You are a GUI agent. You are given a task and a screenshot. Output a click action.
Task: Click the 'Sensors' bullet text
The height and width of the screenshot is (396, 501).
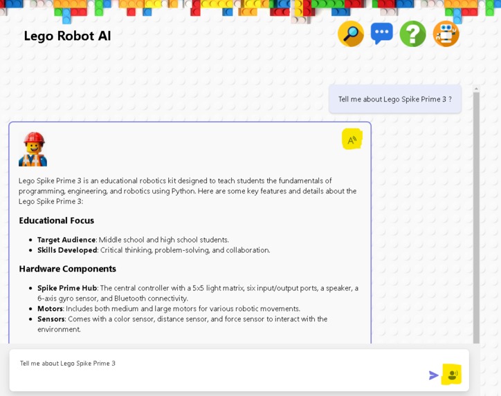coord(183,324)
